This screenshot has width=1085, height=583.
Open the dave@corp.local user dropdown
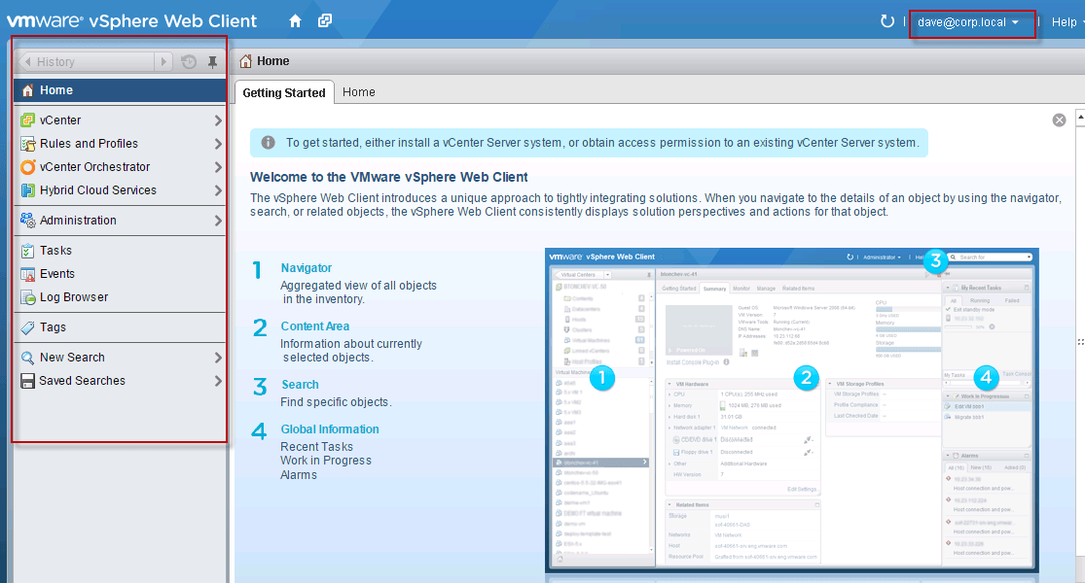(968, 21)
